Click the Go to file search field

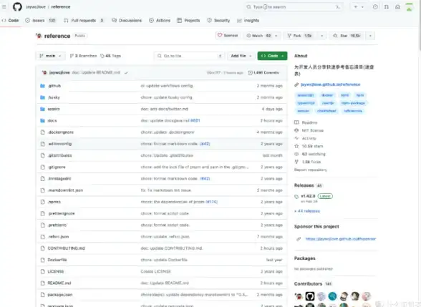click(189, 56)
